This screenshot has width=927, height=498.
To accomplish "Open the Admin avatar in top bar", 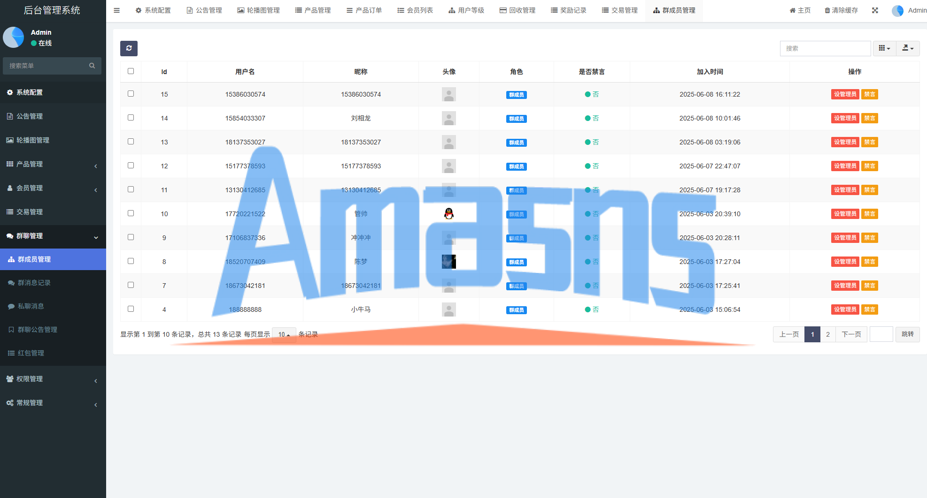I will click(897, 10).
